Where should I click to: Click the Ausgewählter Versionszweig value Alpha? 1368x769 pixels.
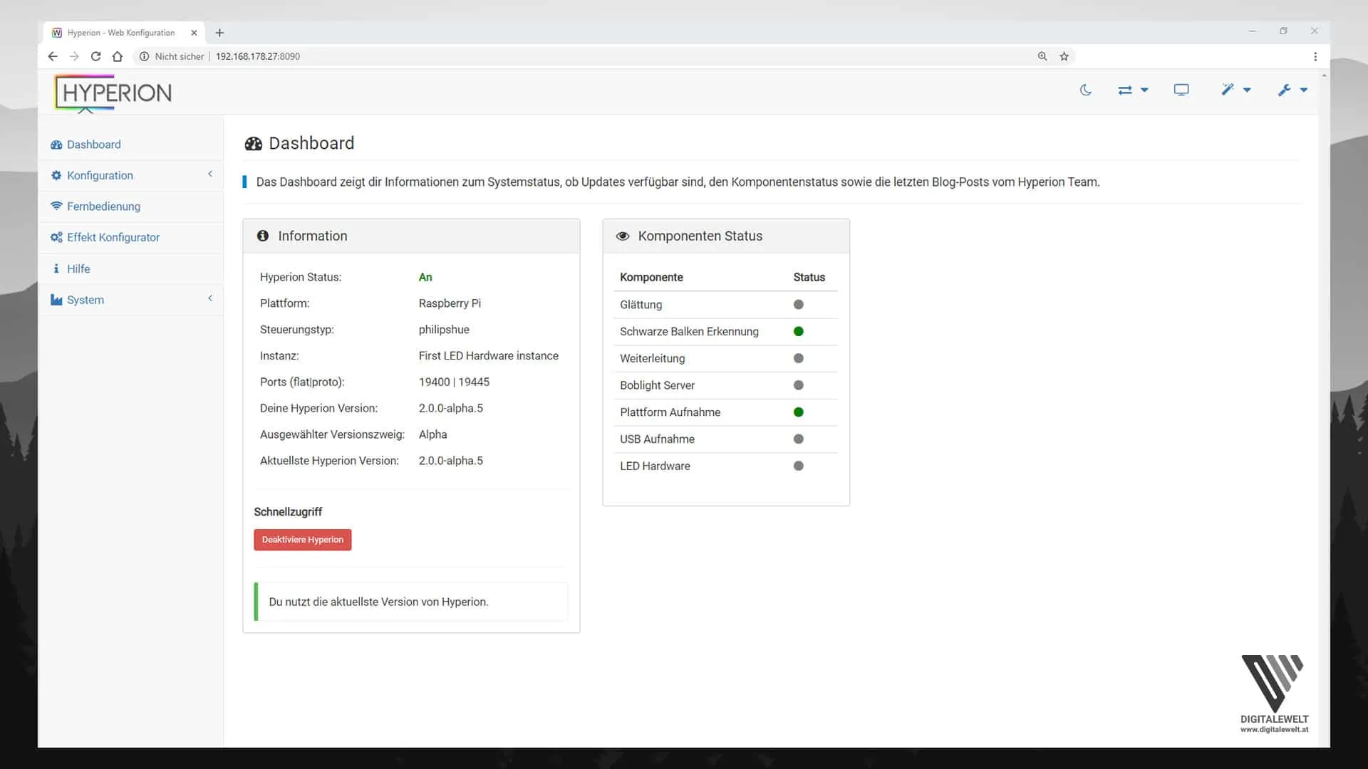point(432,434)
